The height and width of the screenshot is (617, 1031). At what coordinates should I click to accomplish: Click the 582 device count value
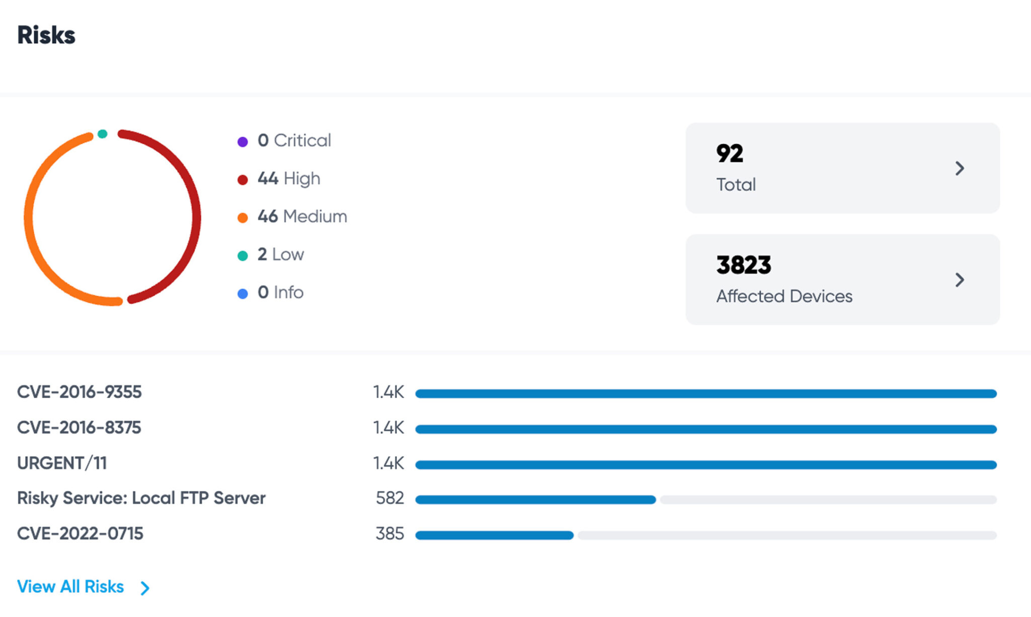tap(390, 498)
